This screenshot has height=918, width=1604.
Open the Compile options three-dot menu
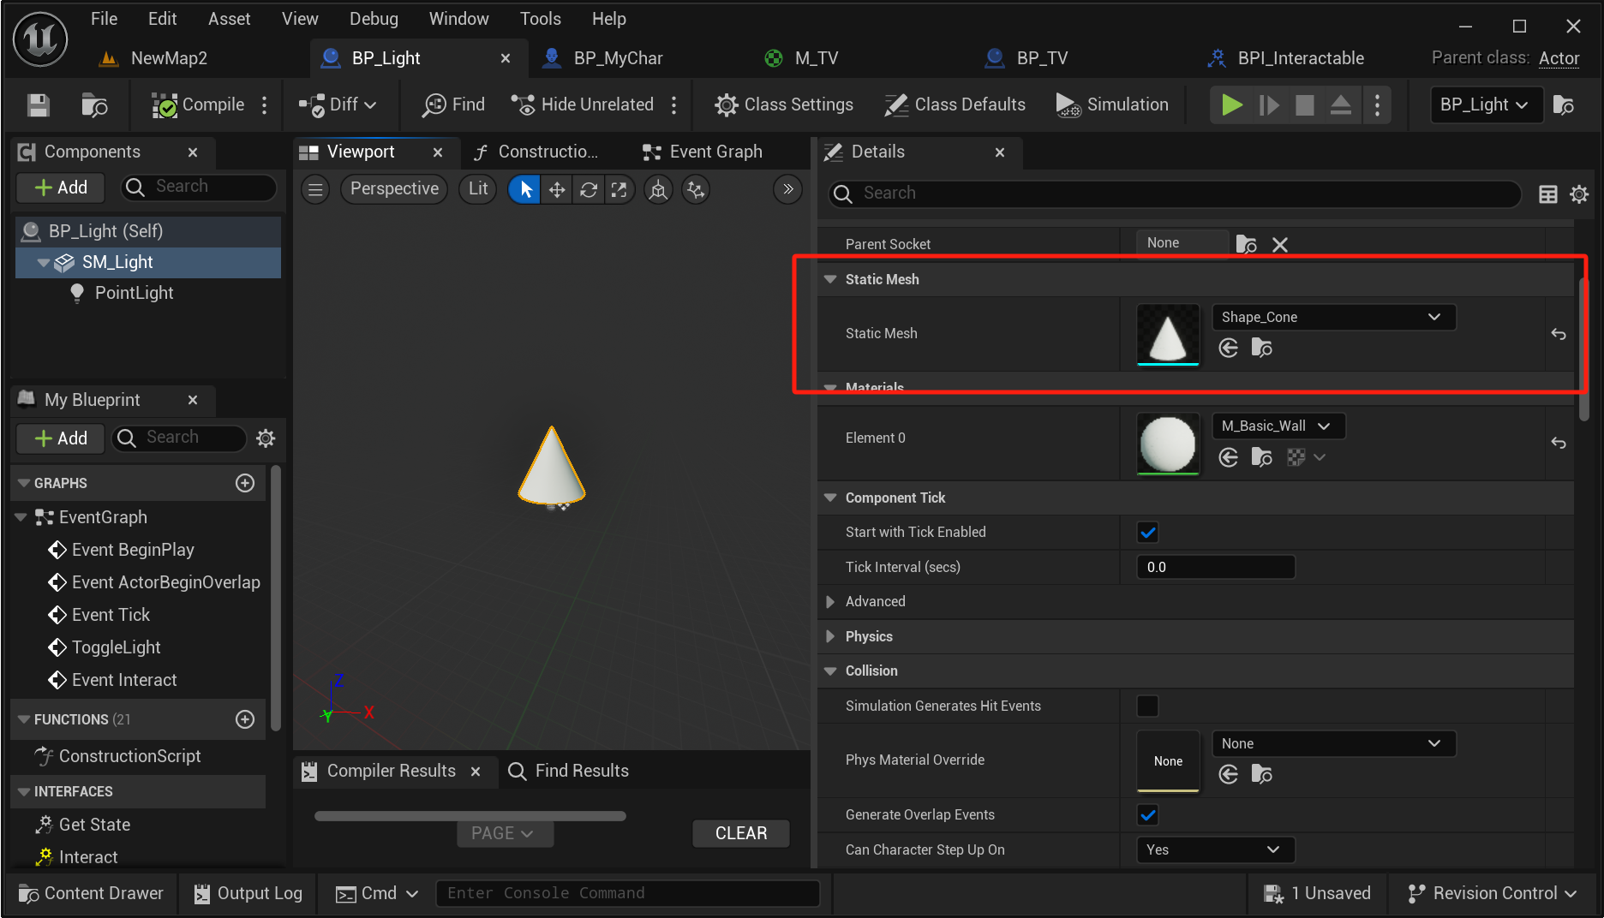coord(264,104)
